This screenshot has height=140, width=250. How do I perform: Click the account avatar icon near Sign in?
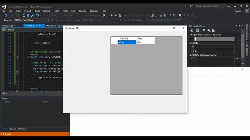click(x=247, y=11)
